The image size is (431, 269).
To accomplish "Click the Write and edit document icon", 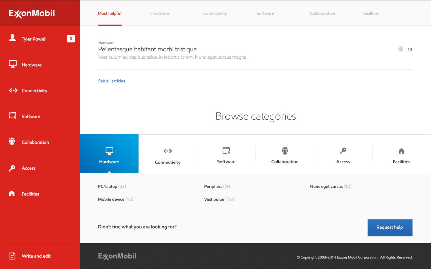I will (12, 255).
